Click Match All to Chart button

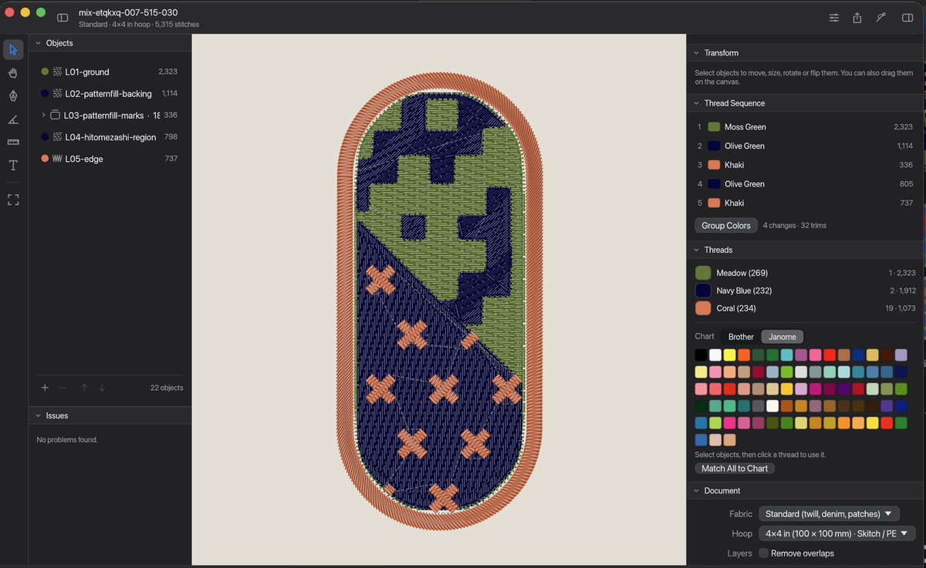coord(735,469)
